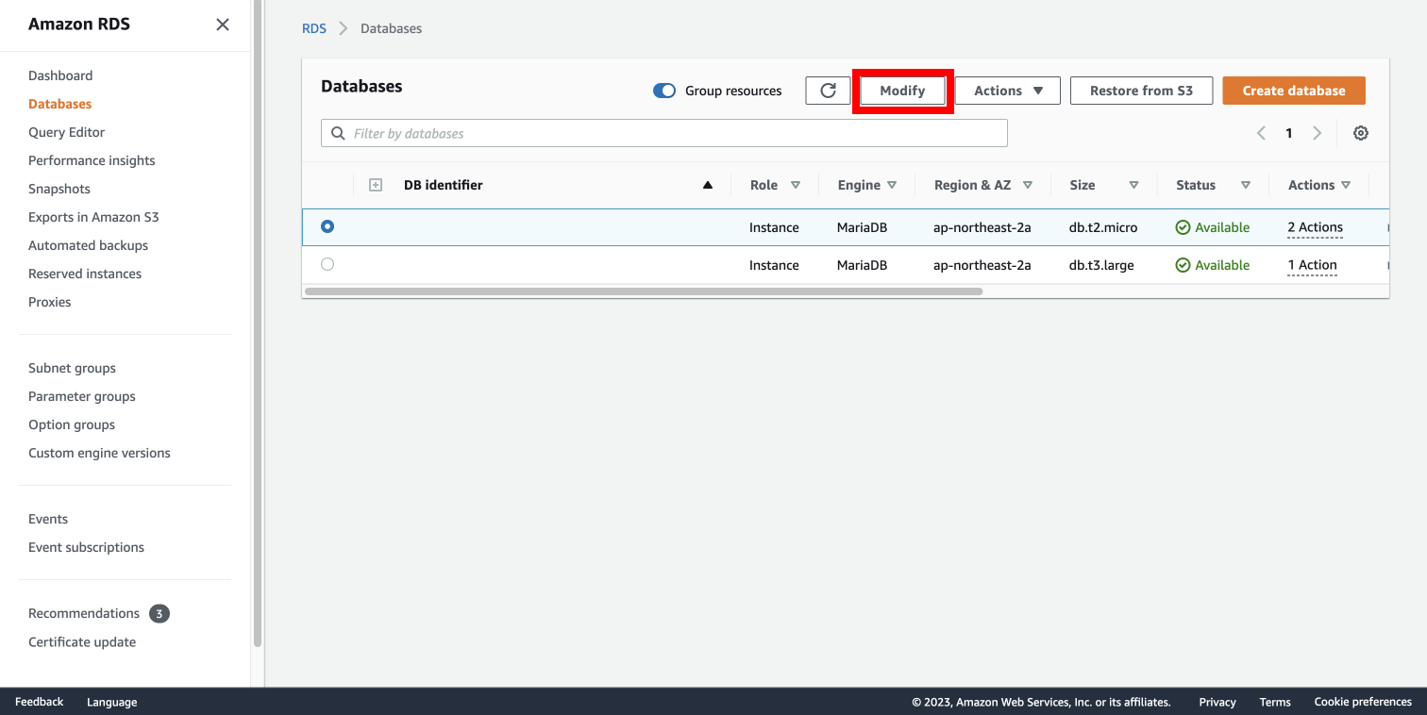Open Reserved instances in sidebar
The width and height of the screenshot is (1427, 715).
pyautogui.click(x=85, y=274)
